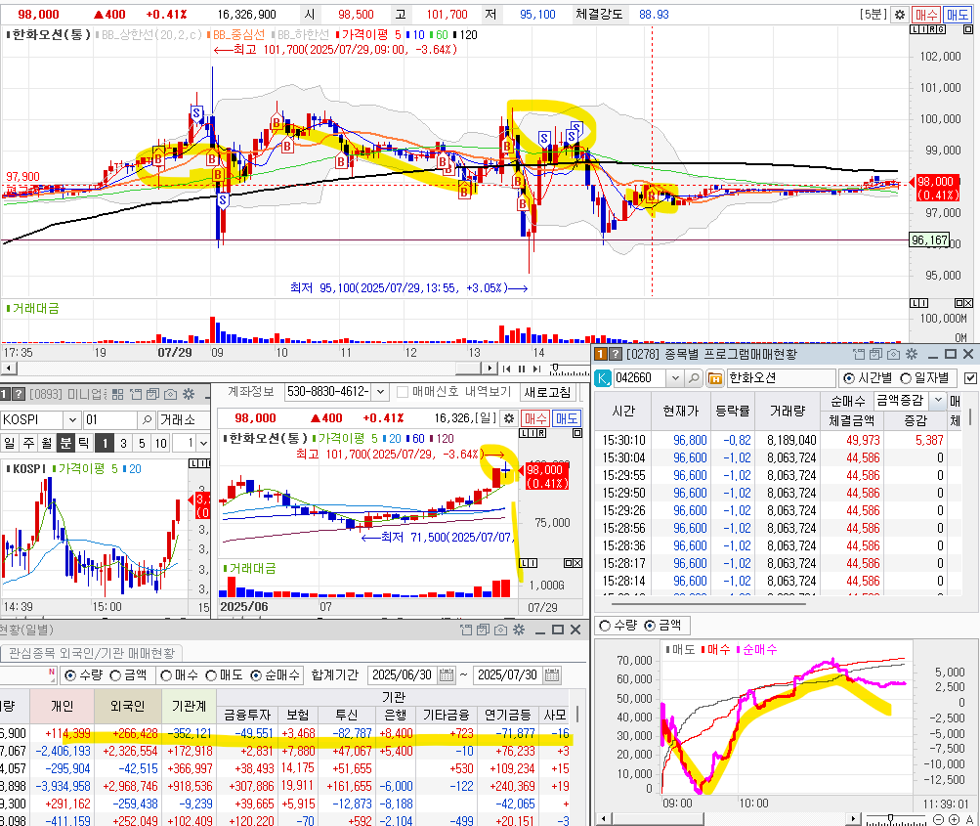Click question-mark help icon in 프로그램매매현황 window
980x826 pixels.
(x=616, y=355)
